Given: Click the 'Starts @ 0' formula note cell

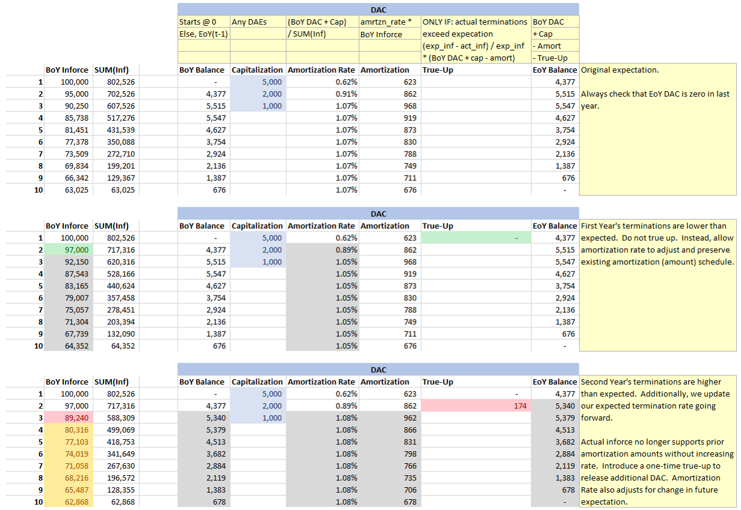Looking at the screenshot, I should click(x=203, y=22).
